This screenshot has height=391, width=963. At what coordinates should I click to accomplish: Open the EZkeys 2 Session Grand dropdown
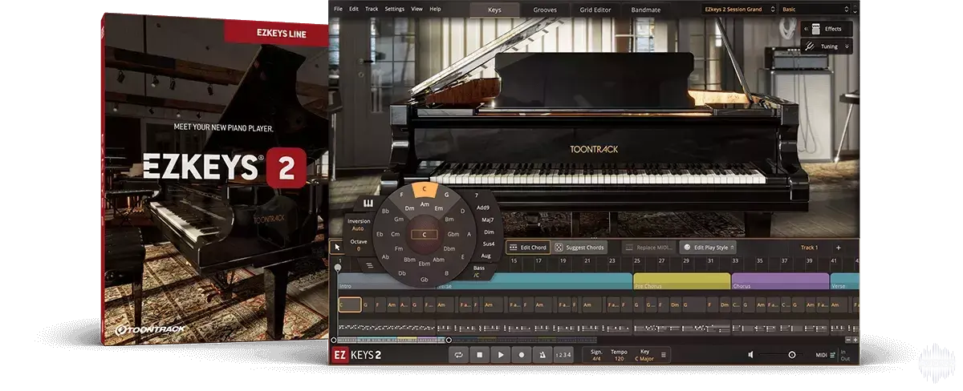pos(737,10)
